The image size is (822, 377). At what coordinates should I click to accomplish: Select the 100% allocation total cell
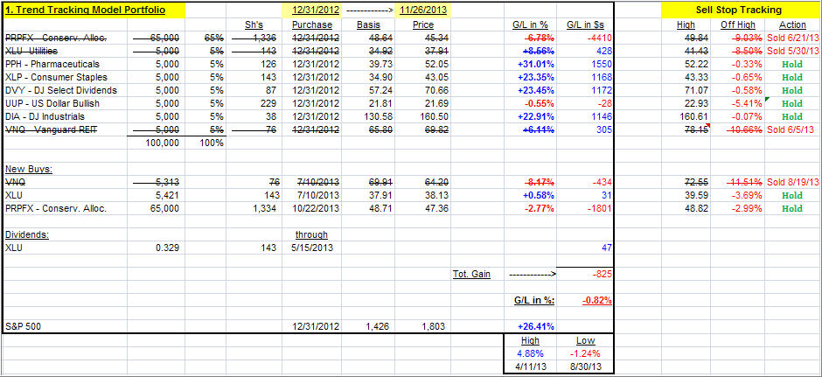tap(205, 143)
